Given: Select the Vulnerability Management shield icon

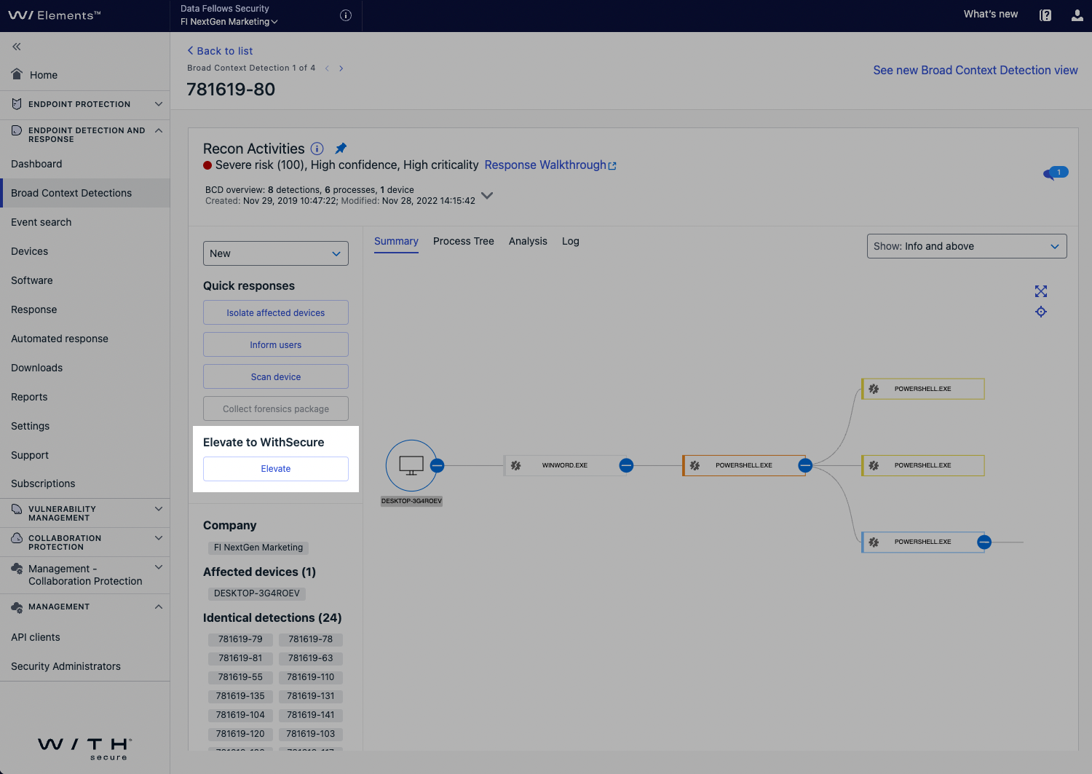Looking at the screenshot, I should (16, 510).
